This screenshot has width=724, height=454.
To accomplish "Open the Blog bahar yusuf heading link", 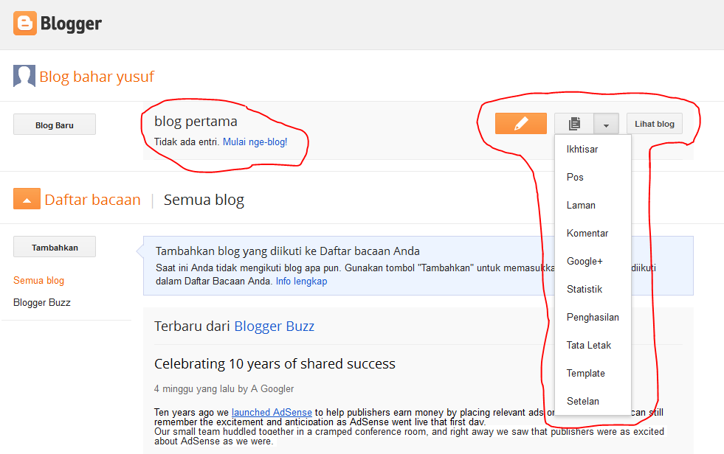I will pos(97,77).
